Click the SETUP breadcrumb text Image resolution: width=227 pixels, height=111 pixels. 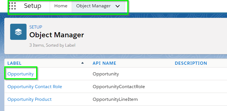36,27
